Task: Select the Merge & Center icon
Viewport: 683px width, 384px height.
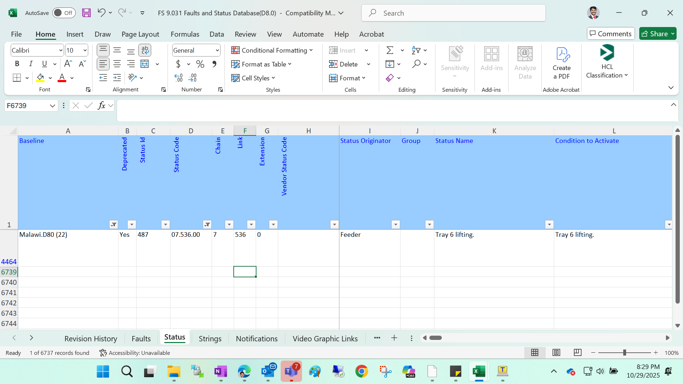Action: pos(145,64)
